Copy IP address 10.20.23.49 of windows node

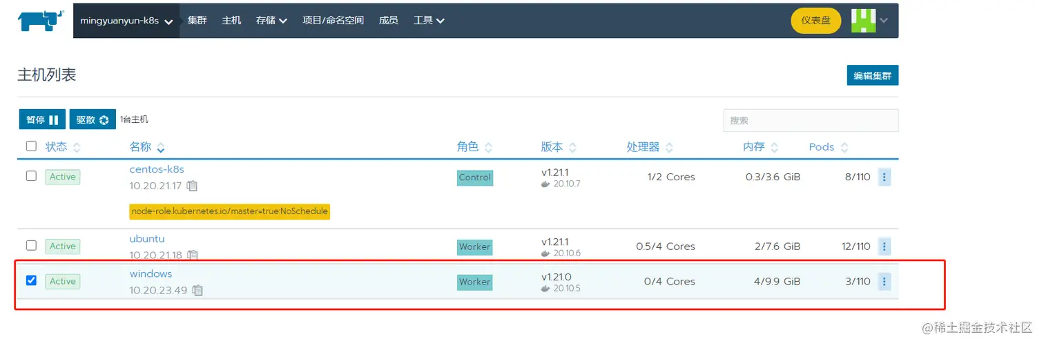[197, 290]
